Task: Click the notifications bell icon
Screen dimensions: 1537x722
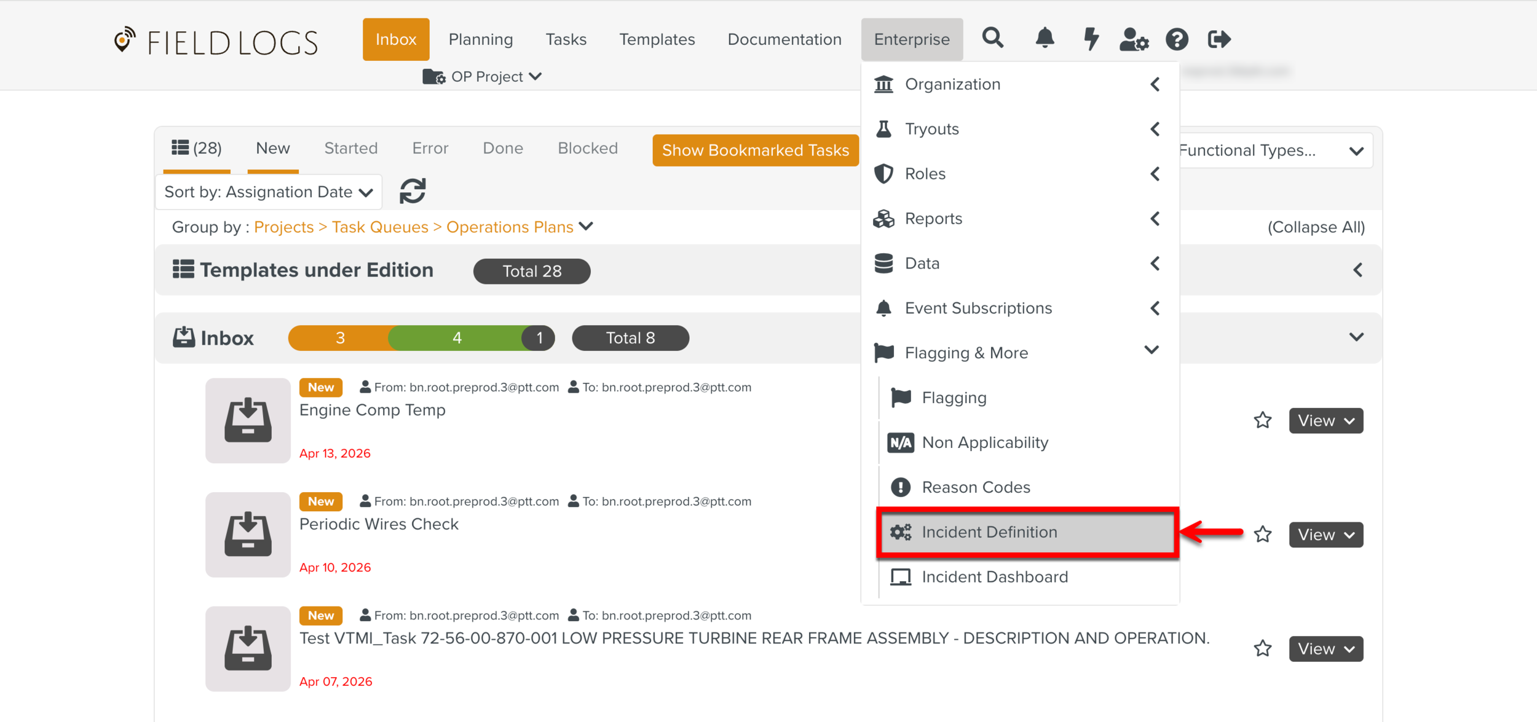Action: pos(1045,39)
